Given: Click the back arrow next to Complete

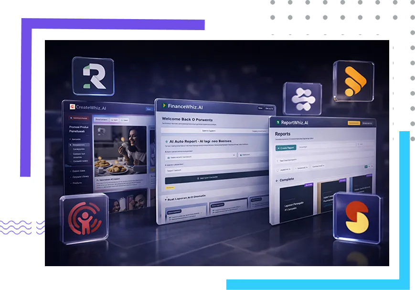Looking at the screenshot, I should [x=277, y=181].
